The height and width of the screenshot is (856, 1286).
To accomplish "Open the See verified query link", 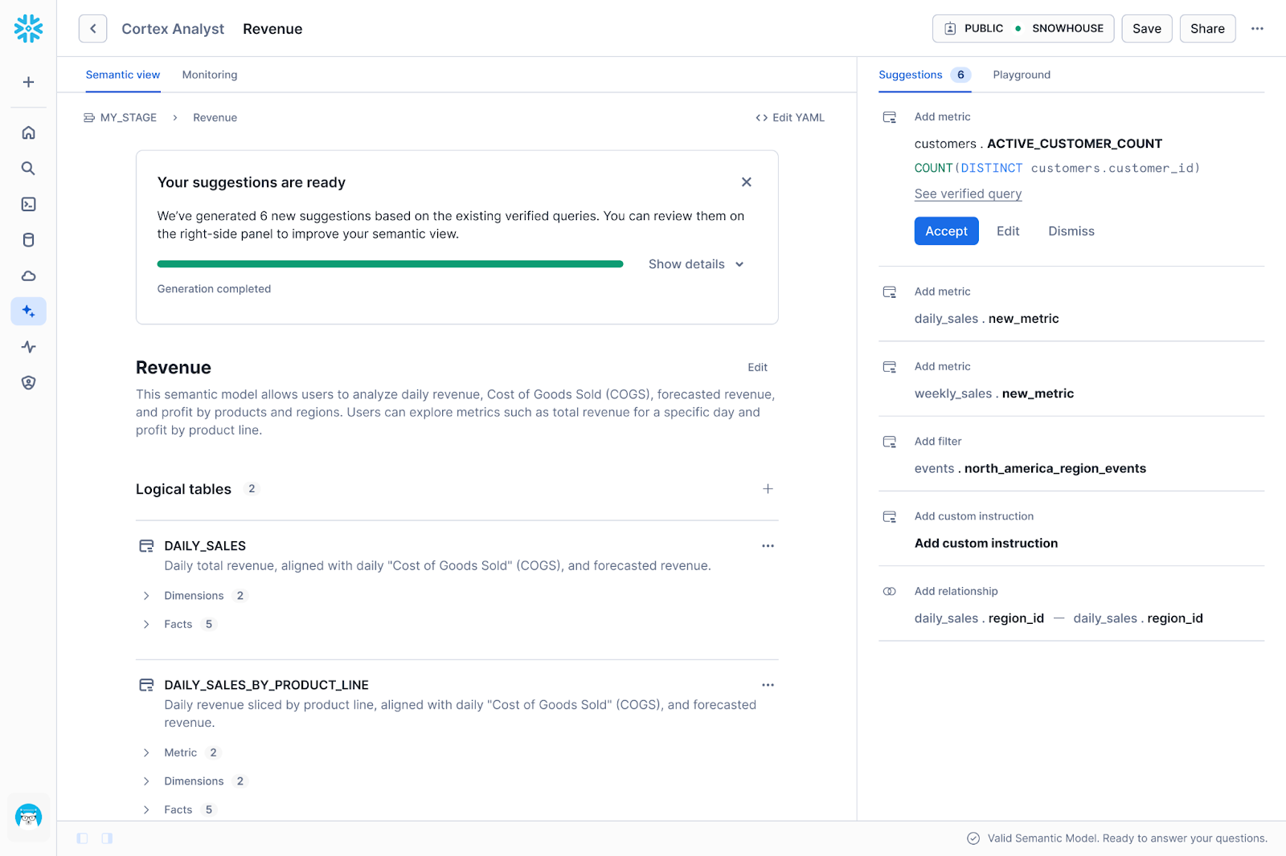I will point(968,194).
